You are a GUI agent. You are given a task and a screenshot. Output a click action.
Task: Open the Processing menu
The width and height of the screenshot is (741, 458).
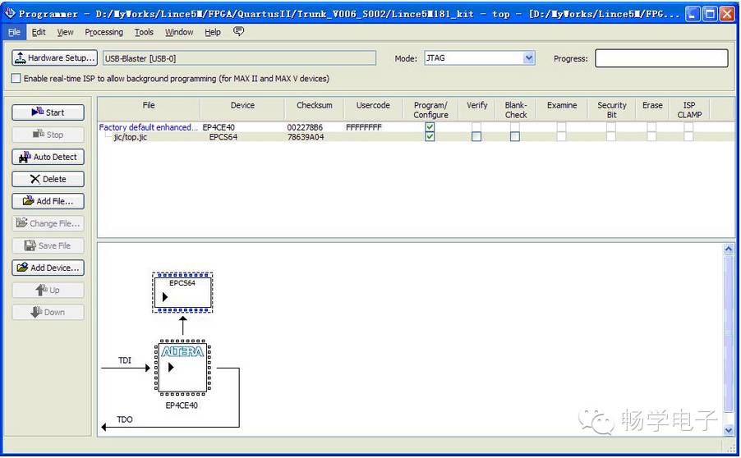pos(104,32)
